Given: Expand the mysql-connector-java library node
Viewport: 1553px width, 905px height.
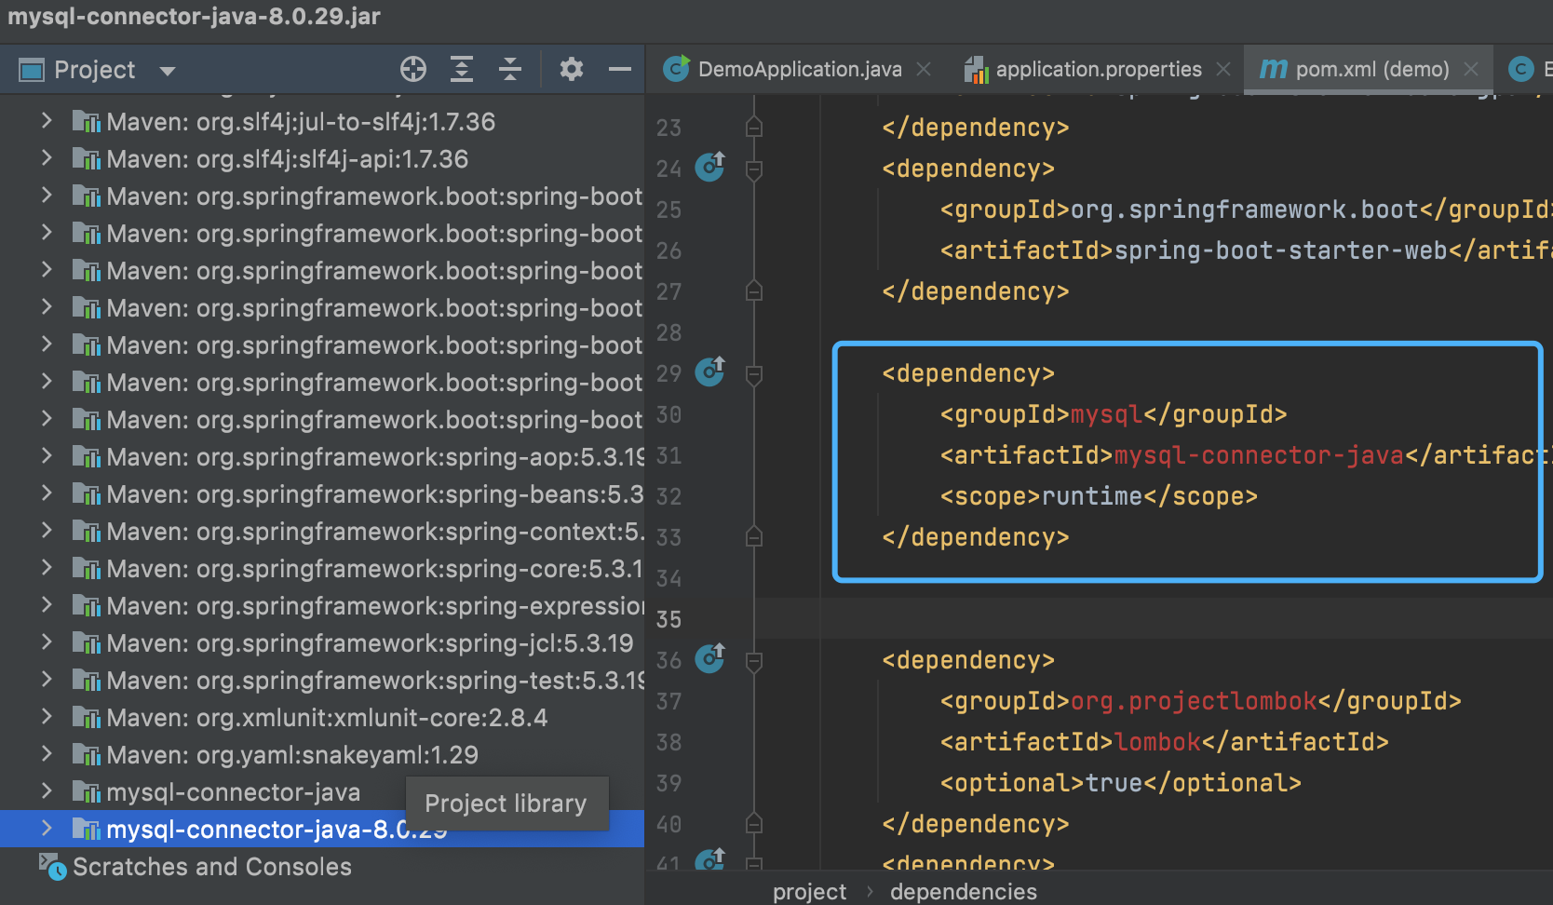Looking at the screenshot, I should (47, 791).
